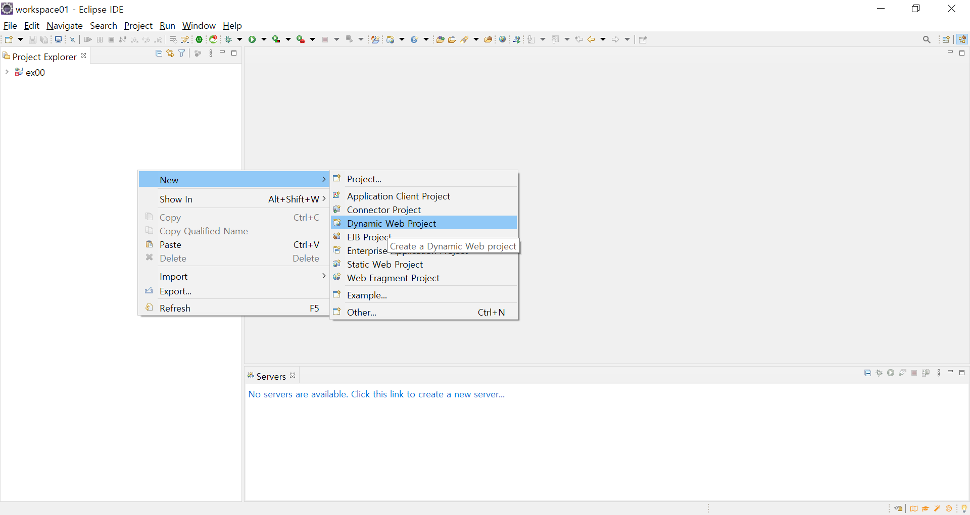Screen dimensions: 970x515
Task: Click the filter funnel icon in Project Explorer
Action: [182, 53]
